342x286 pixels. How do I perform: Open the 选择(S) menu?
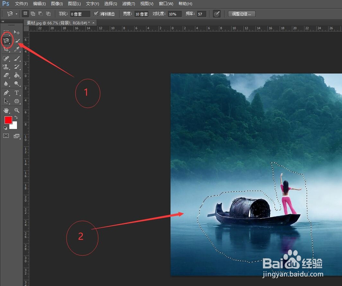110,4
